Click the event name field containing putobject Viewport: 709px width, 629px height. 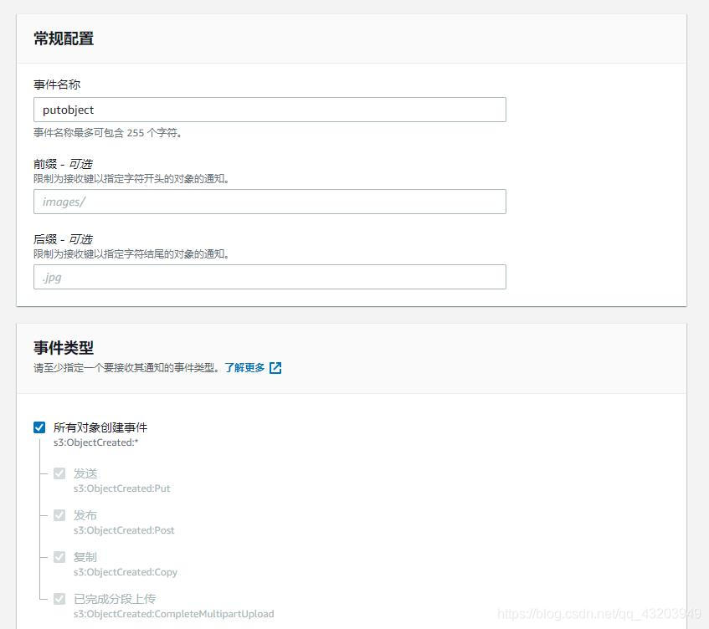pyautogui.click(x=270, y=110)
